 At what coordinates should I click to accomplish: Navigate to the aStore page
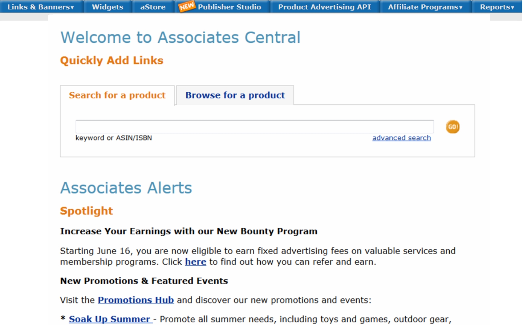click(153, 6)
